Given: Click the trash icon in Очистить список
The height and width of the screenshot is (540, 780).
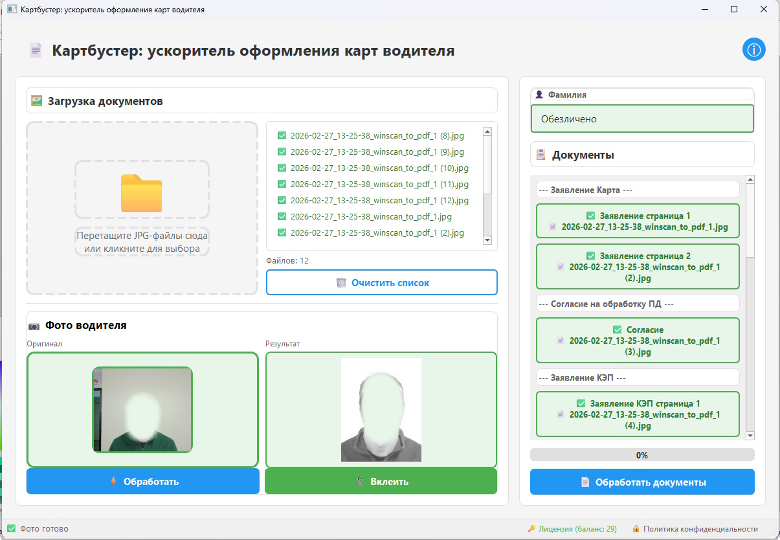Looking at the screenshot, I should [x=341, y=283].
